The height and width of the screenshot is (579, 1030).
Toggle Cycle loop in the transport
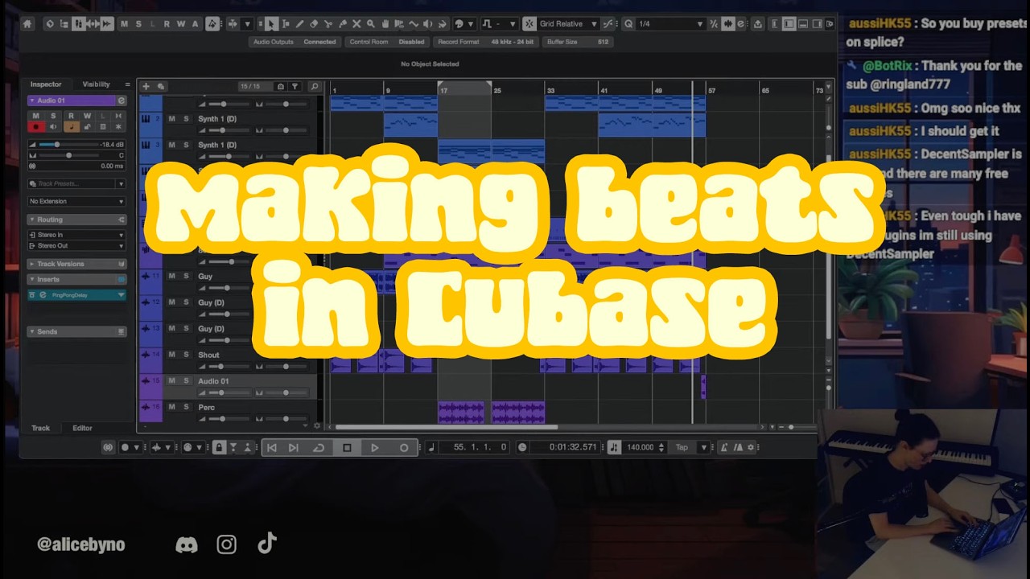pyautogui.click(x=319, y=447)
